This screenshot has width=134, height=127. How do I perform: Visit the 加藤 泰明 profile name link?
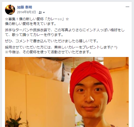[x=24, y=7]
